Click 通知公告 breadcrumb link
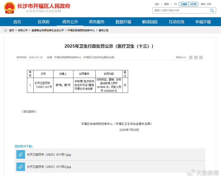Viewport: 221px width, 178px height. point(103,30)
